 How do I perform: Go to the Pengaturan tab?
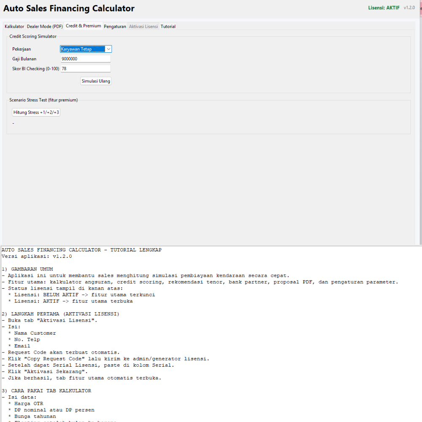(x=115, y=27)
